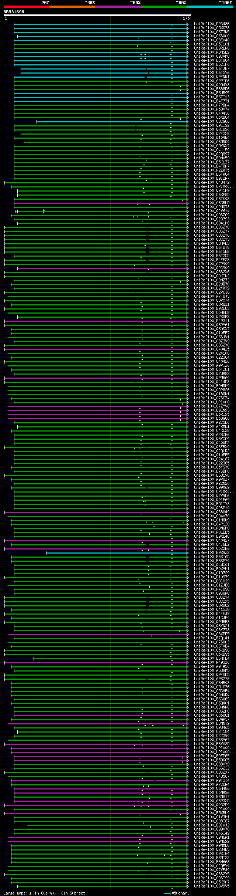
Task: Select the UniRef100_C6T5Y6 label
Action: pos(212,73)
